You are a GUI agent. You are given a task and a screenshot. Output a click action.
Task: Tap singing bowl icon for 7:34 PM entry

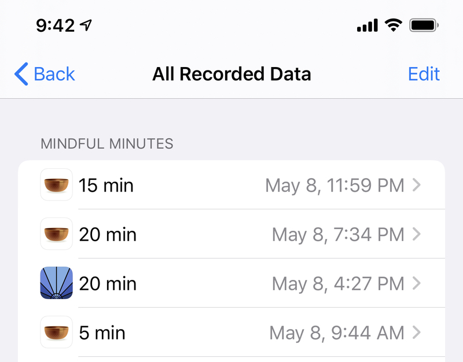[x=56, y=234]
